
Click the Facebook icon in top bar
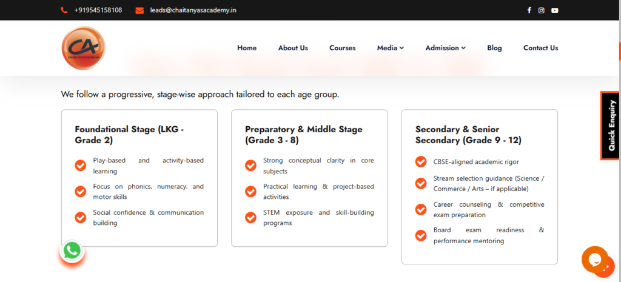pos(529,10)
